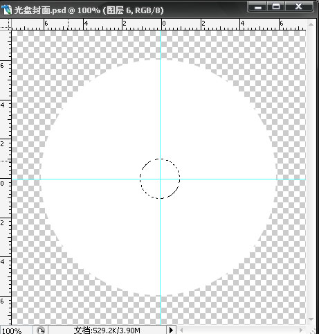This screenshot has height=334, width=319.
Task: Click the vertical scrollbar up arrow
Action: tap(311, 24)
